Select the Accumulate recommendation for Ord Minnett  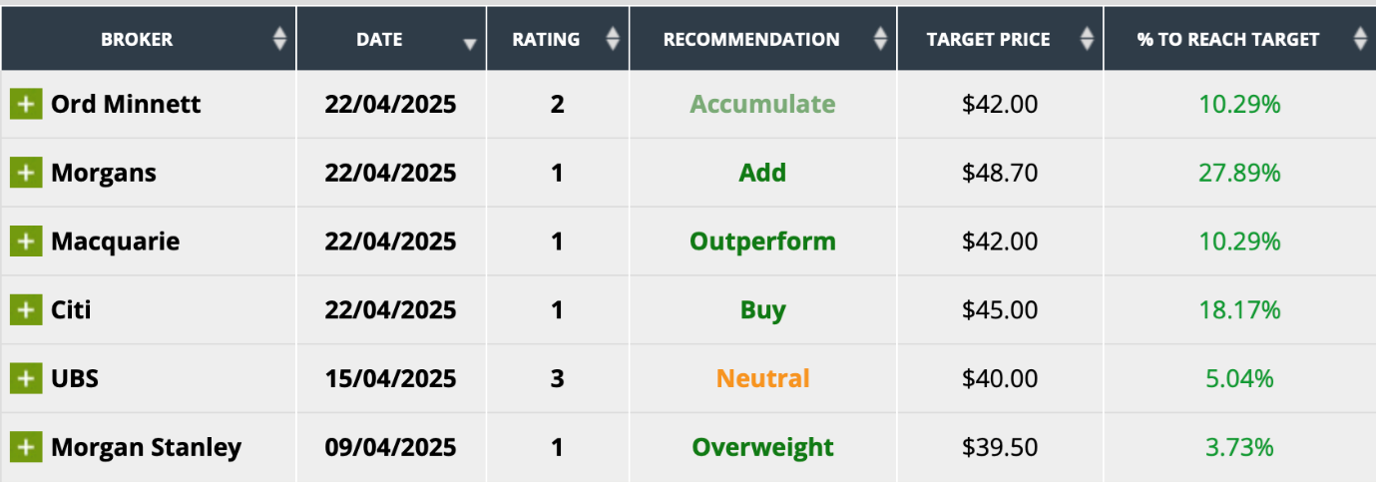[762, 104]
